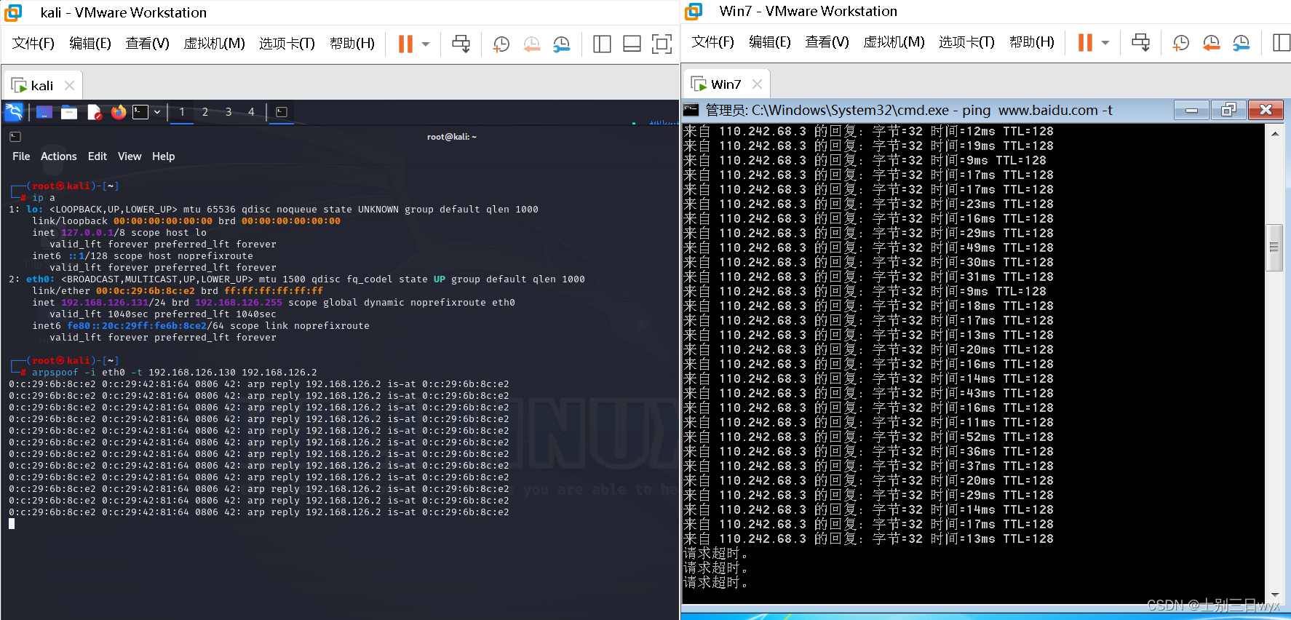Launch text editor icon in Kali panel
The width and height of the screenshot is (1291, 620).
[x=94, y=112]
